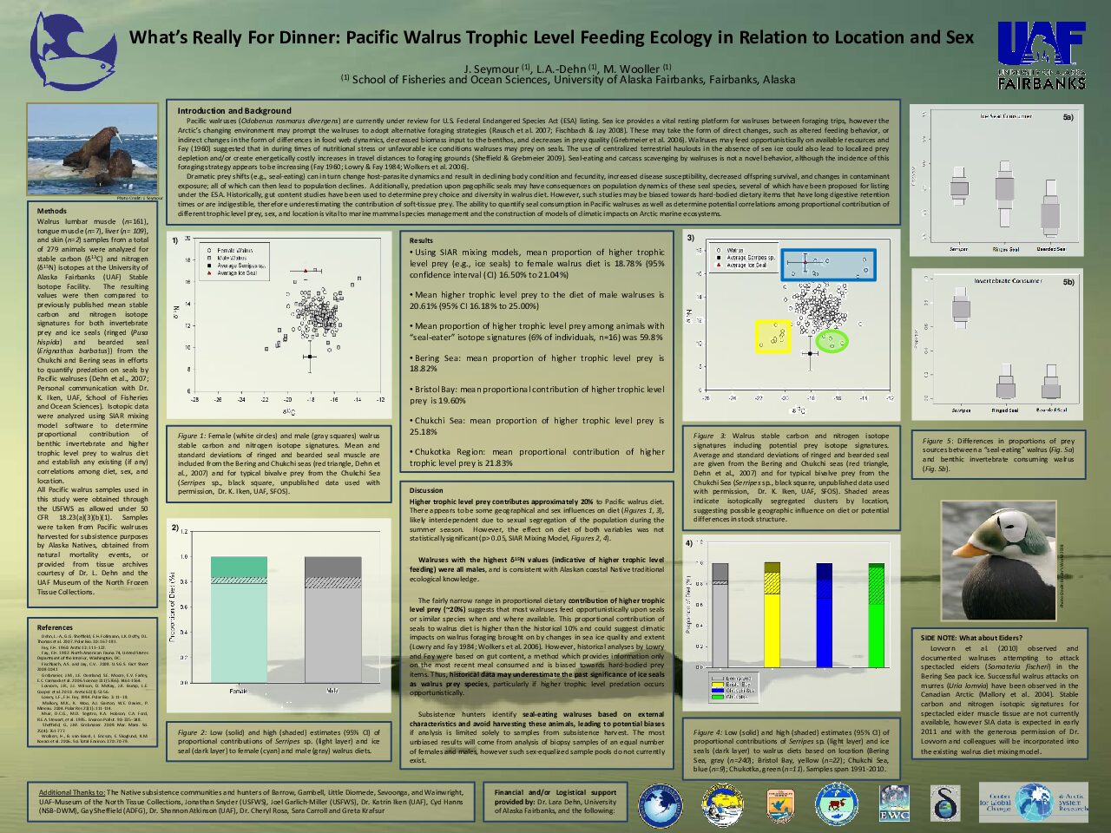Viewport: 1111px width, 833px height.
Task: Click the yellow Bristol Bay legend swatch
Action: pos(718,684)
